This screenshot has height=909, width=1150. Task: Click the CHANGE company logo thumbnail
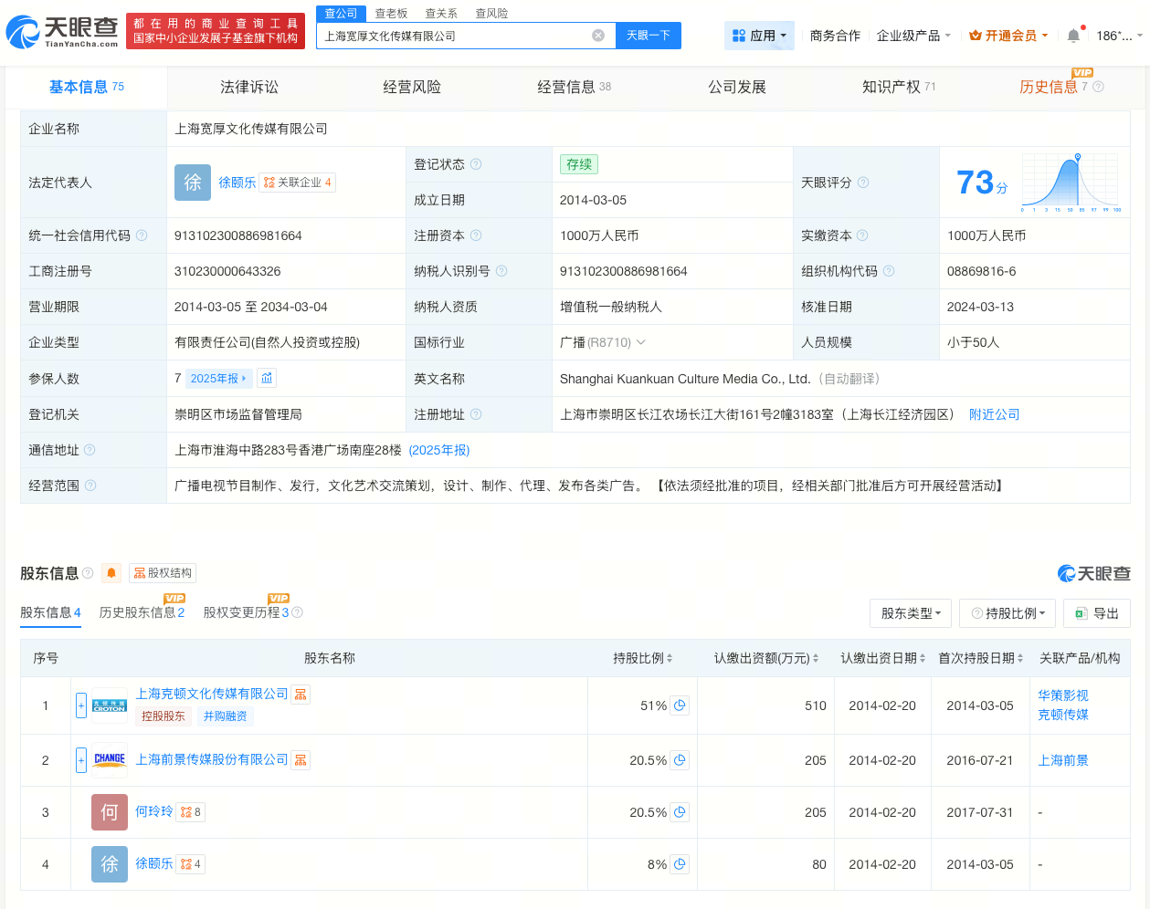click(x=110, y=759)
